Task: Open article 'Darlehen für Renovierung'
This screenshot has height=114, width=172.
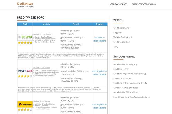Action: 125,64
